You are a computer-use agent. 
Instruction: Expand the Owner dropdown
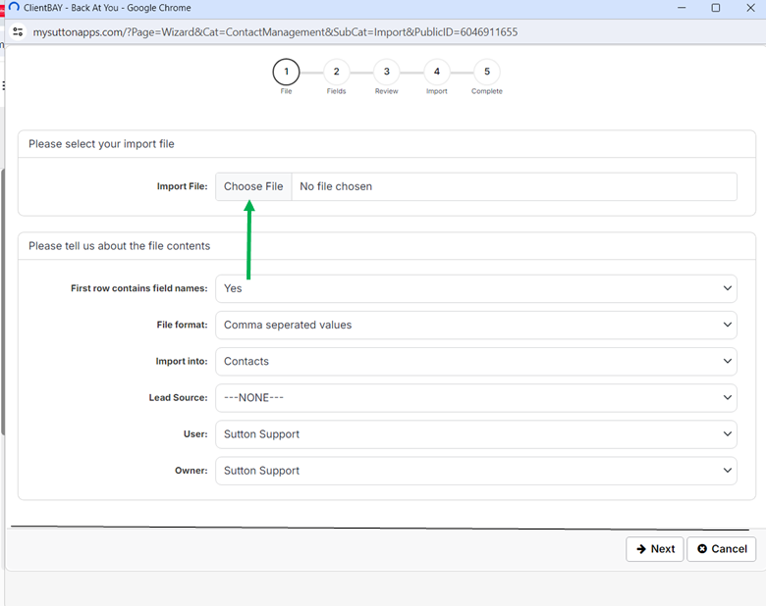coord(475,470)
